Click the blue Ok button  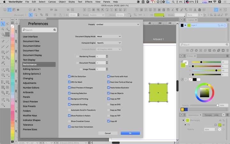[130, 133]
